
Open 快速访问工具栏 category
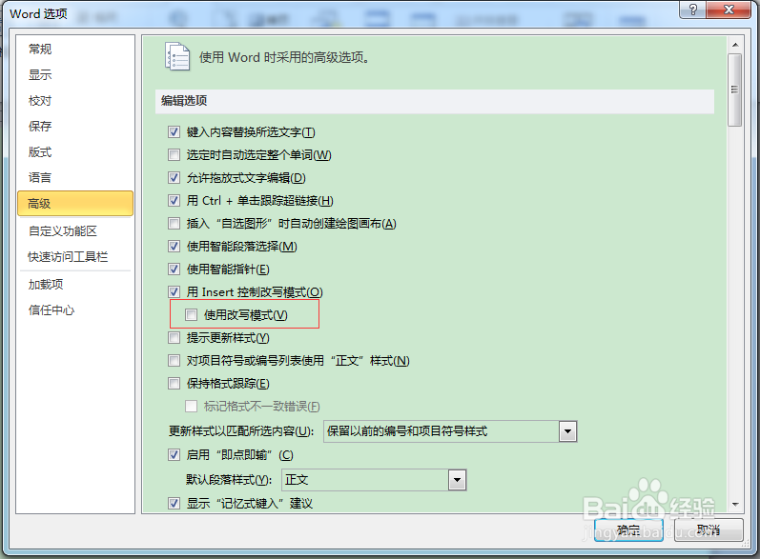[75, 257]
